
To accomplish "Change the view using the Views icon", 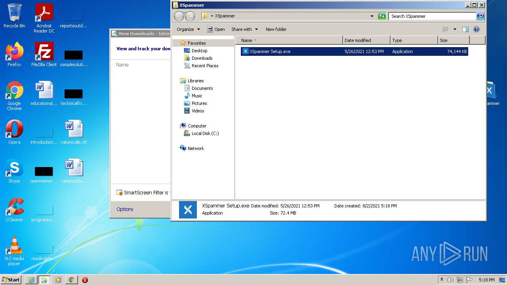I will [x=445, y=29].
